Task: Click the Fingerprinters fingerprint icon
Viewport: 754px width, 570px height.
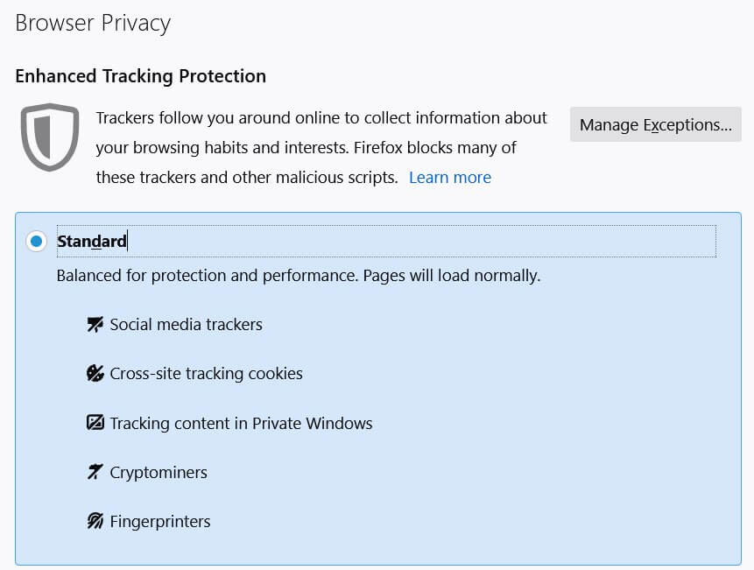Action: (x=95, y=522)
